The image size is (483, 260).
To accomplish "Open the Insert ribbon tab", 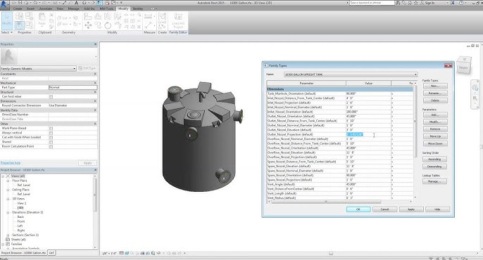I will [30, 8].
